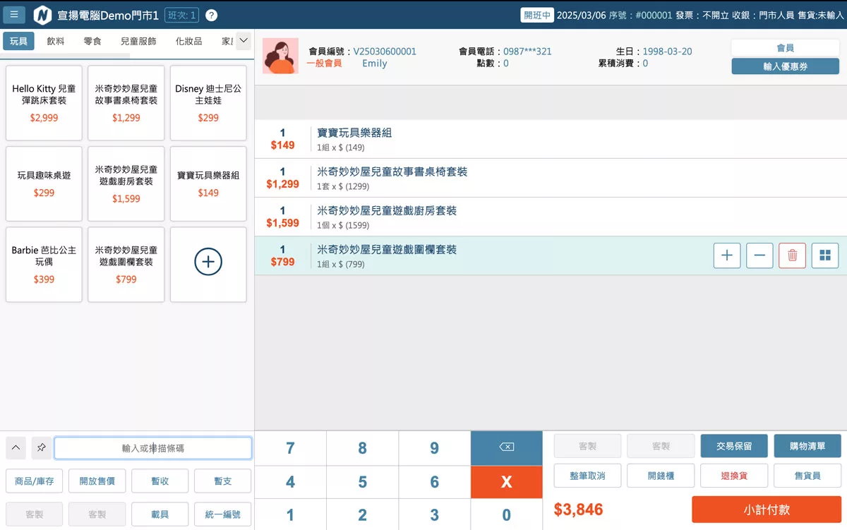Click the 交易保留 button
This screenshot has width=847, height=530.
tap(734, 446)
